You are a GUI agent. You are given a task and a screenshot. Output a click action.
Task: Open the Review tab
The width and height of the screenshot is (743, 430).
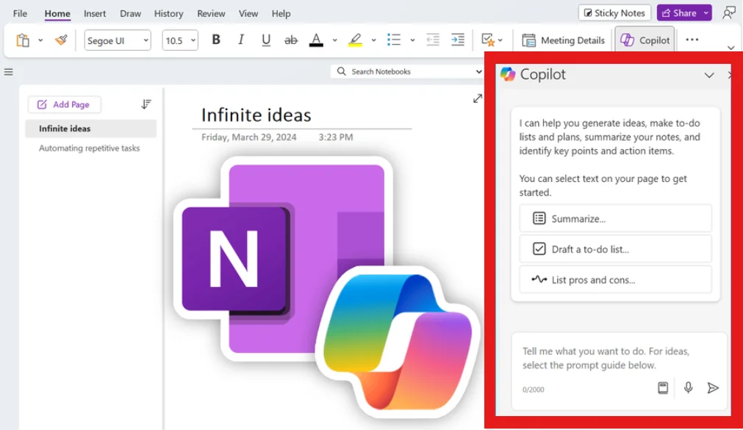[x=212, y=13]
